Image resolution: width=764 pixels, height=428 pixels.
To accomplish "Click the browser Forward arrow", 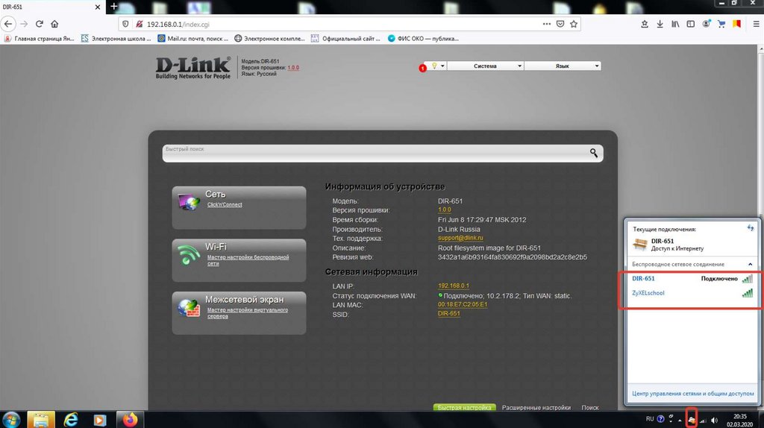I will tap(24, 24).
